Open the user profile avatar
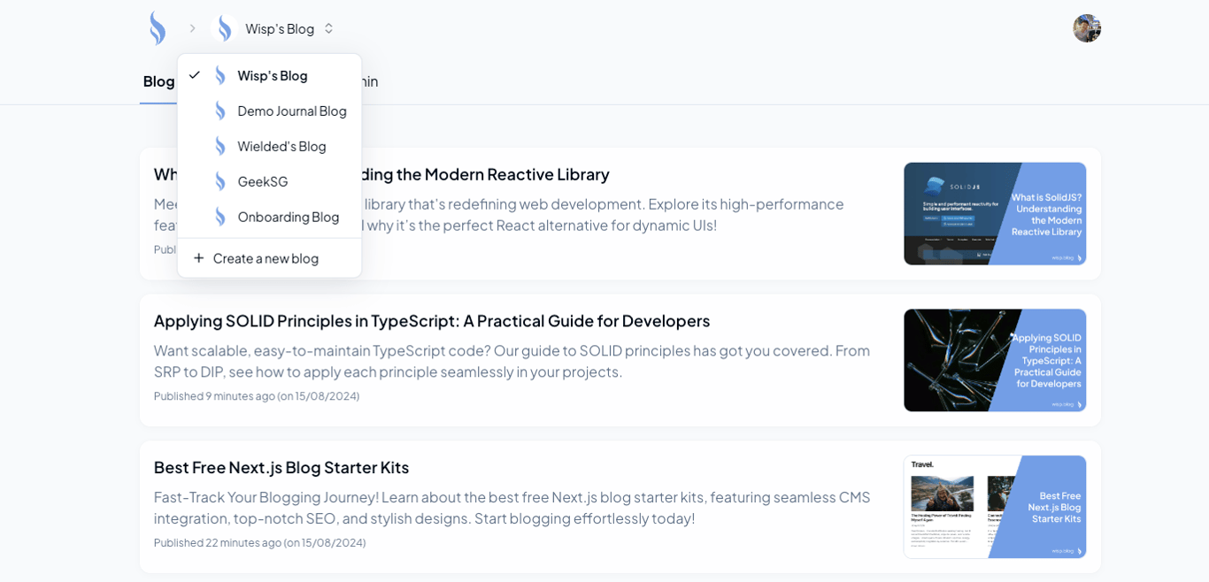Image resolution: width=1209 pixels, height=582 pixels. point(1087,28)
